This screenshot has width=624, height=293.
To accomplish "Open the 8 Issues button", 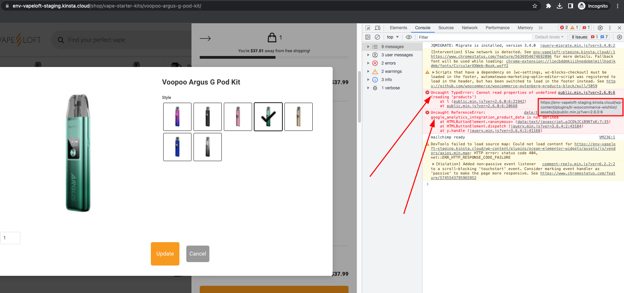I will coord(590,37).
